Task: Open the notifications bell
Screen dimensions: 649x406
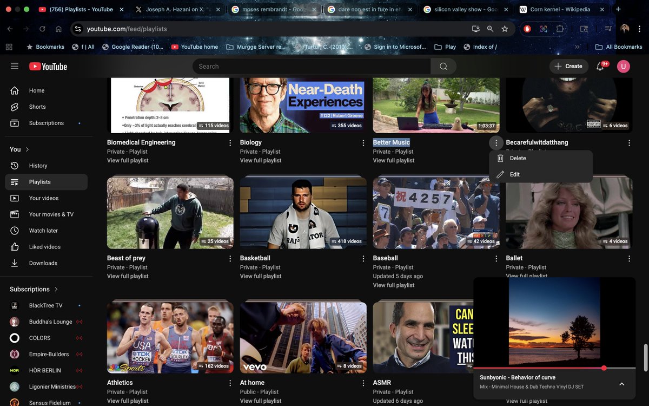Action: 600,67
